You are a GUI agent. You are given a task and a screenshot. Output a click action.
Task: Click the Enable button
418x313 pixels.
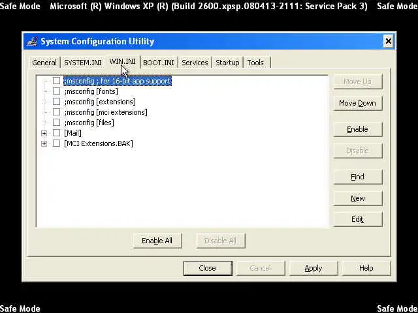358,129
